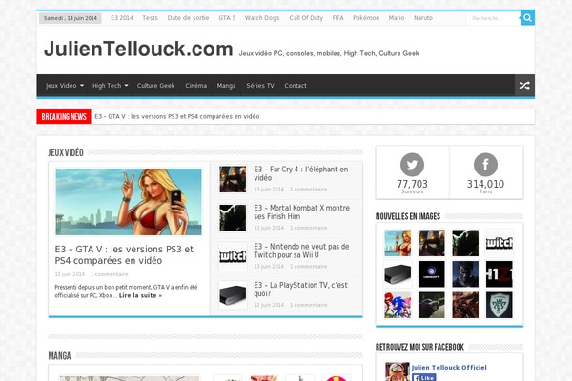Open Mortal Kombat X list thumbnail
The width and height of the screenshot is (572, 381).
233,218
